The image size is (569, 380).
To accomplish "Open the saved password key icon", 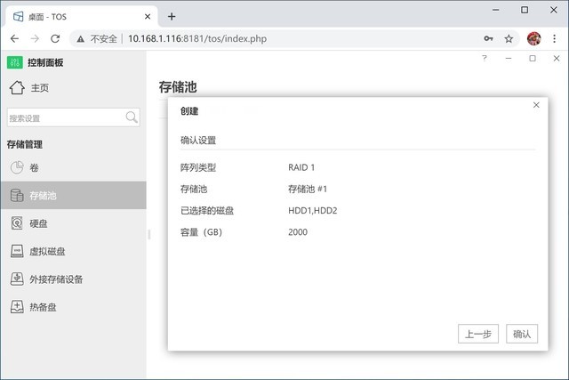I will (x=488, y=38).
